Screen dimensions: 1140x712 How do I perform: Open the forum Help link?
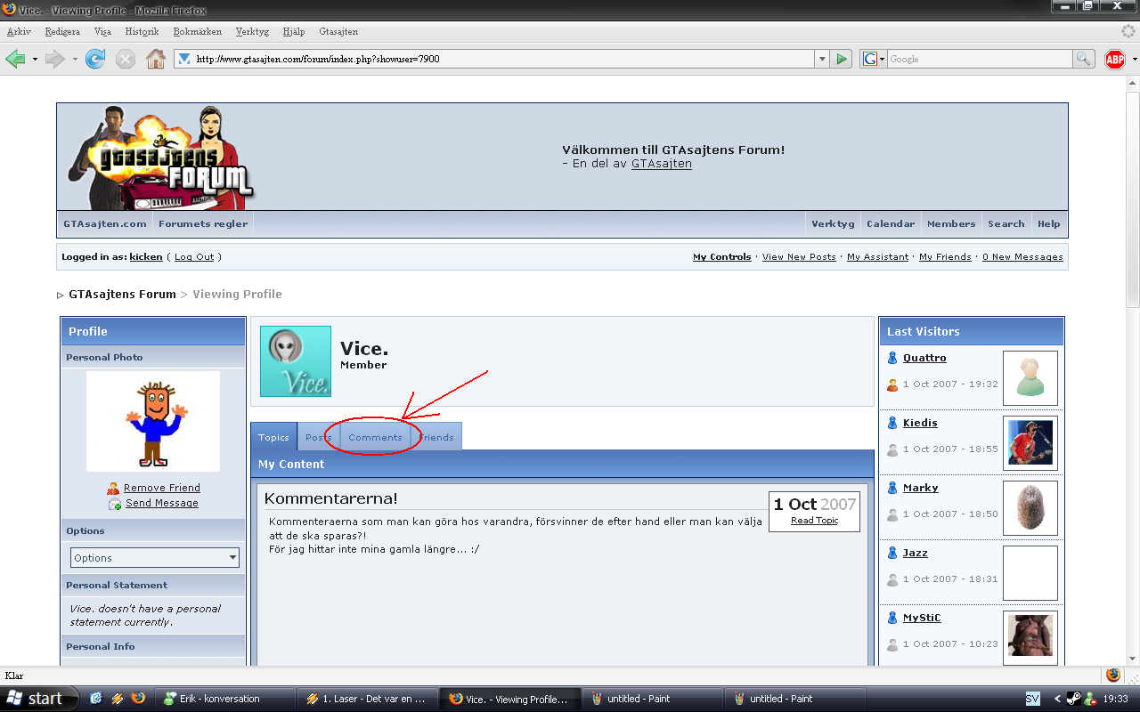point(1049,223)
